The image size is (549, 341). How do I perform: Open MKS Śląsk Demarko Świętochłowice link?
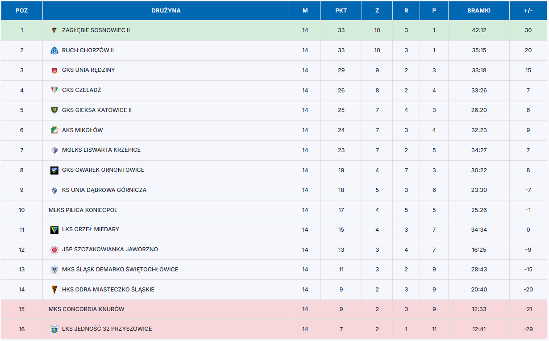click(120, 270)
